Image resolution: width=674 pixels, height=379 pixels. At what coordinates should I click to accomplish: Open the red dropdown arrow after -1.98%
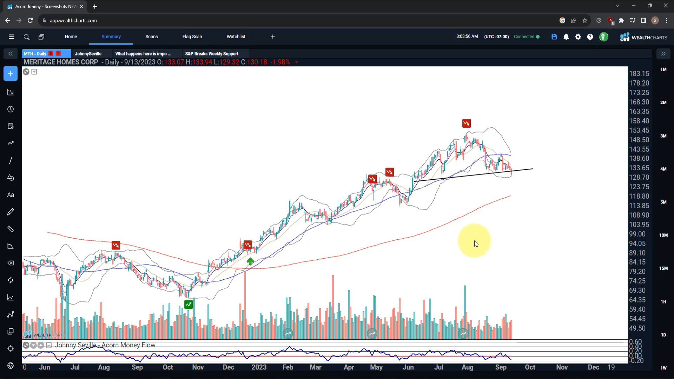[x=296, y=62]
